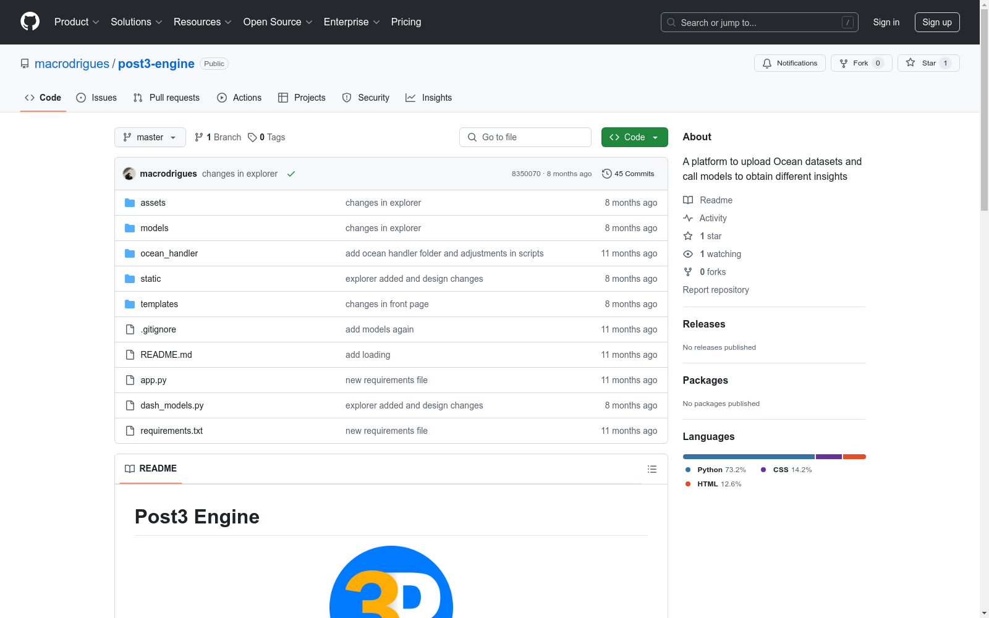Screen dimensions: 989x618
Task: Expand the Product menu
Action: [77, 22]
